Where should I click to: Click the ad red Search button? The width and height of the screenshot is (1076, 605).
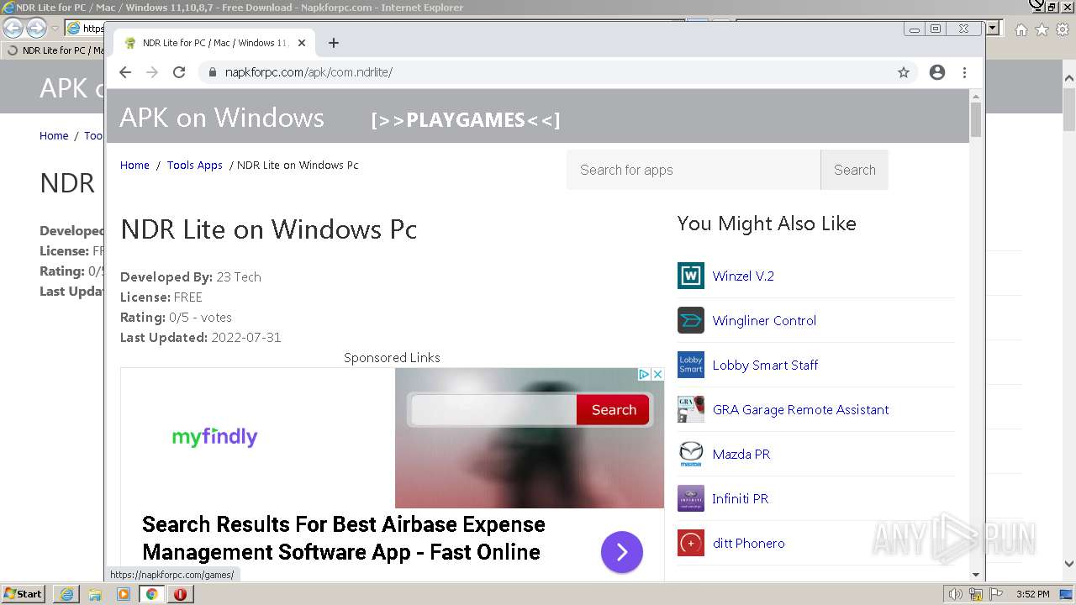[614, 410]
